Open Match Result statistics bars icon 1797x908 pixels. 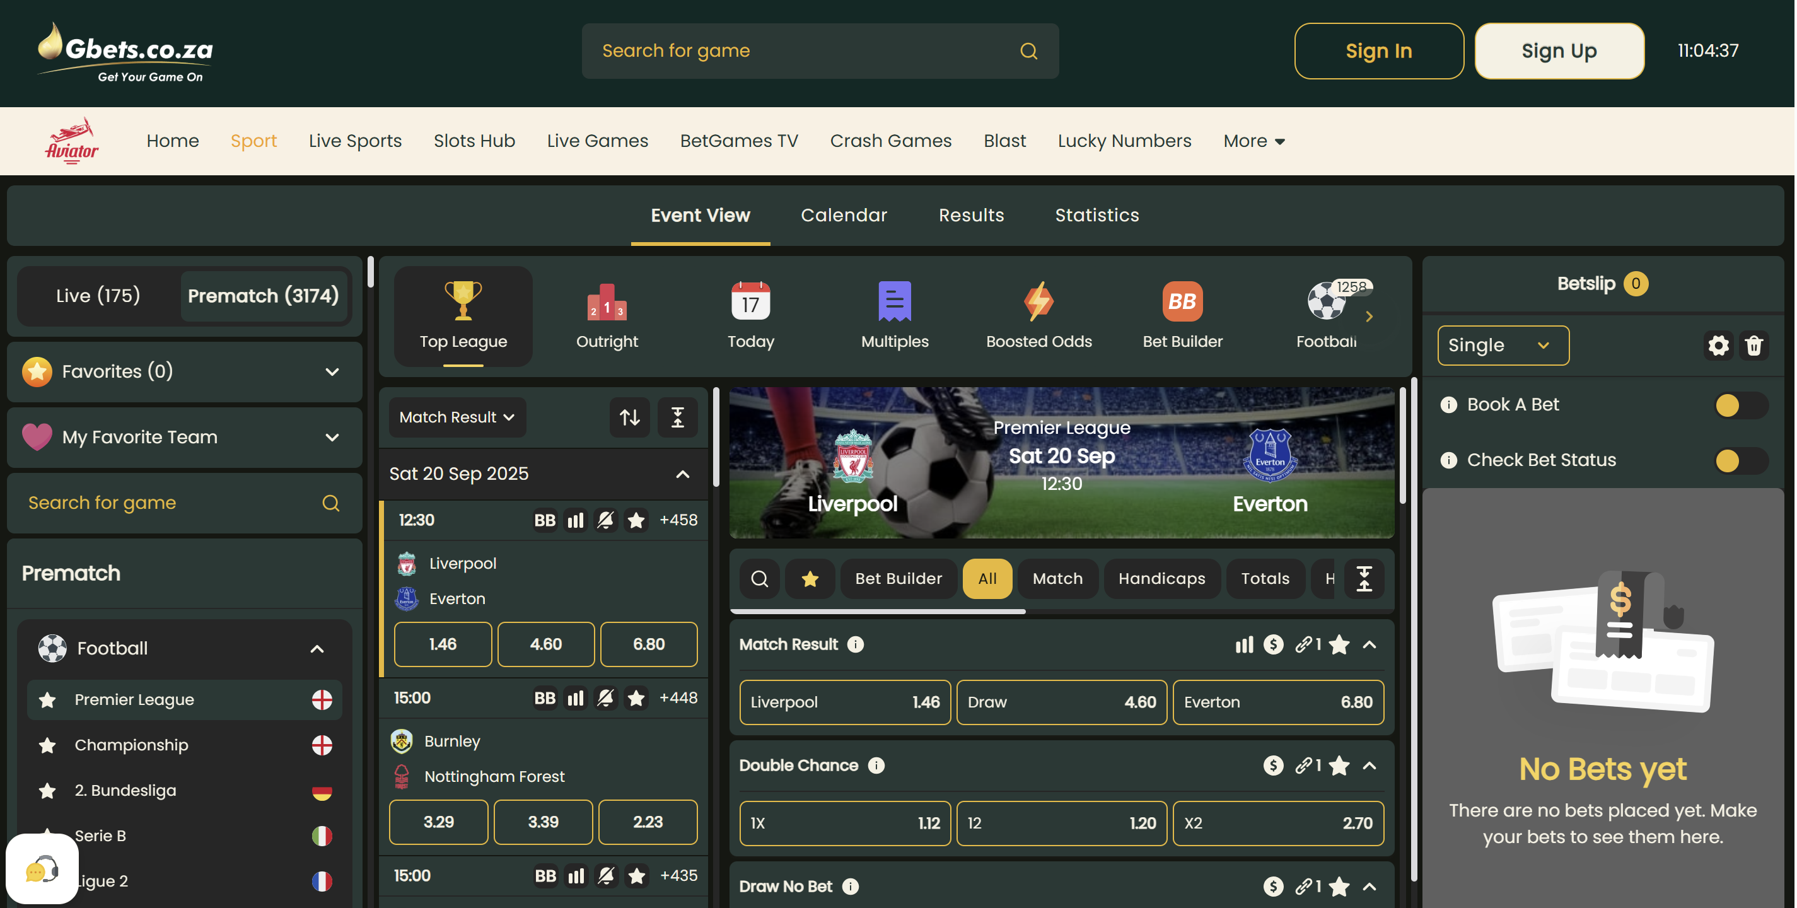point(1244,644)
